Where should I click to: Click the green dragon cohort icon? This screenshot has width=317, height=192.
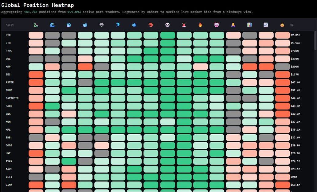click(36, 25)
